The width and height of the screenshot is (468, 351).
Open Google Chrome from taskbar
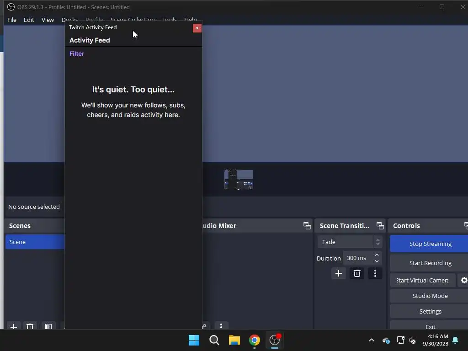pyautogui.click(x=255, y=340)
